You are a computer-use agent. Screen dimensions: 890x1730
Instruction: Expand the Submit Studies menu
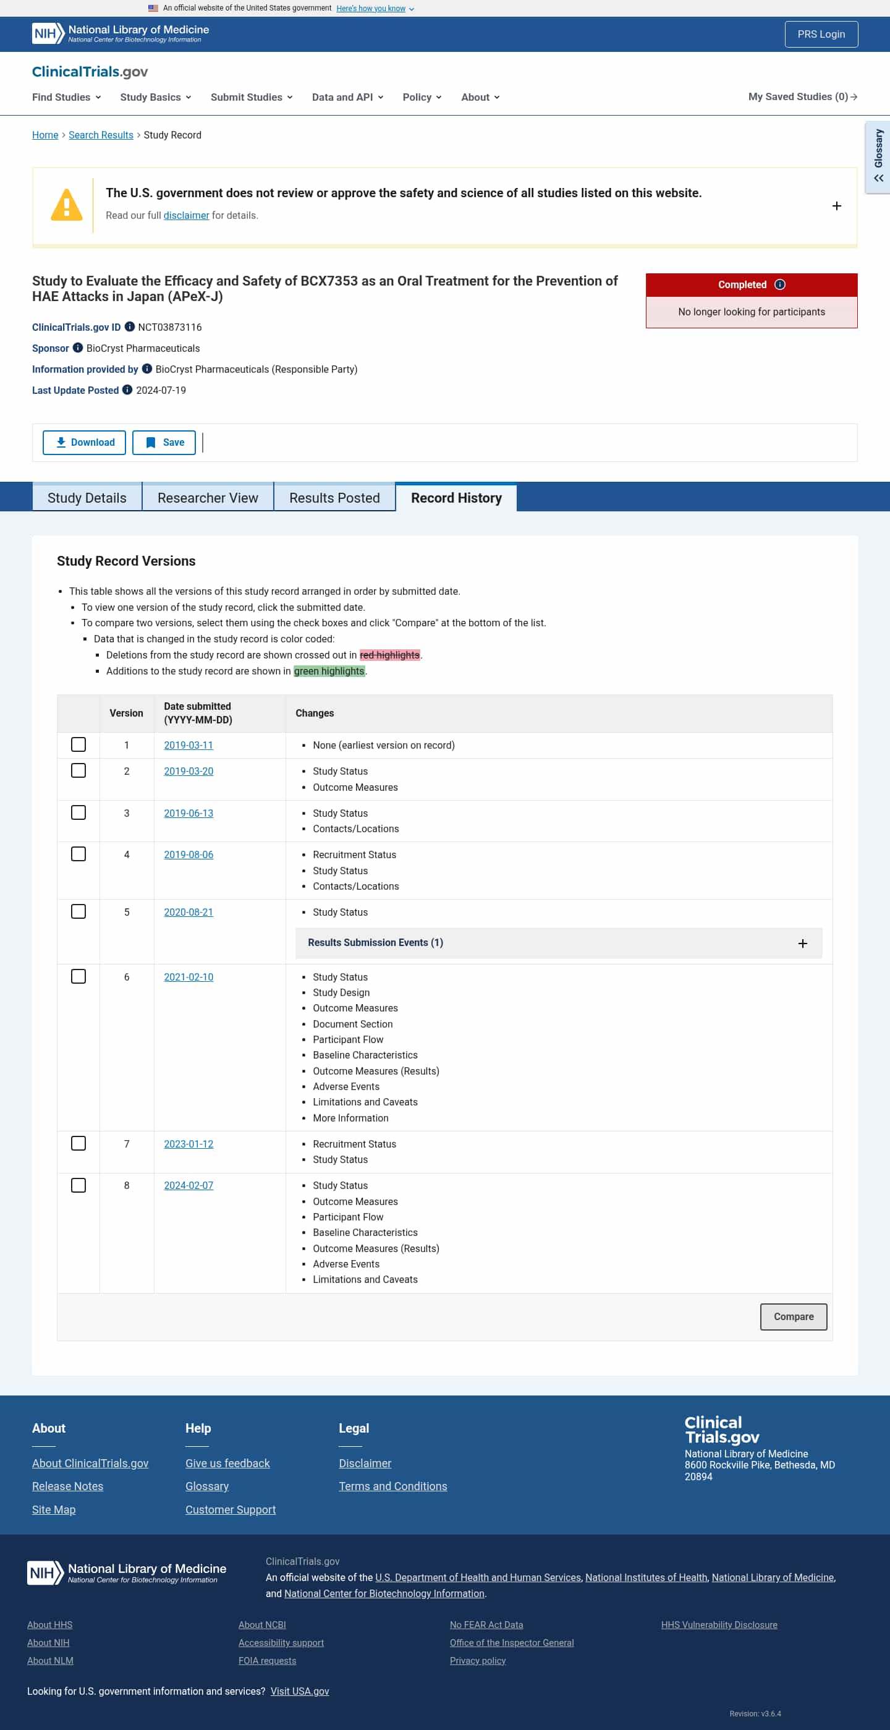coord(252,97)
